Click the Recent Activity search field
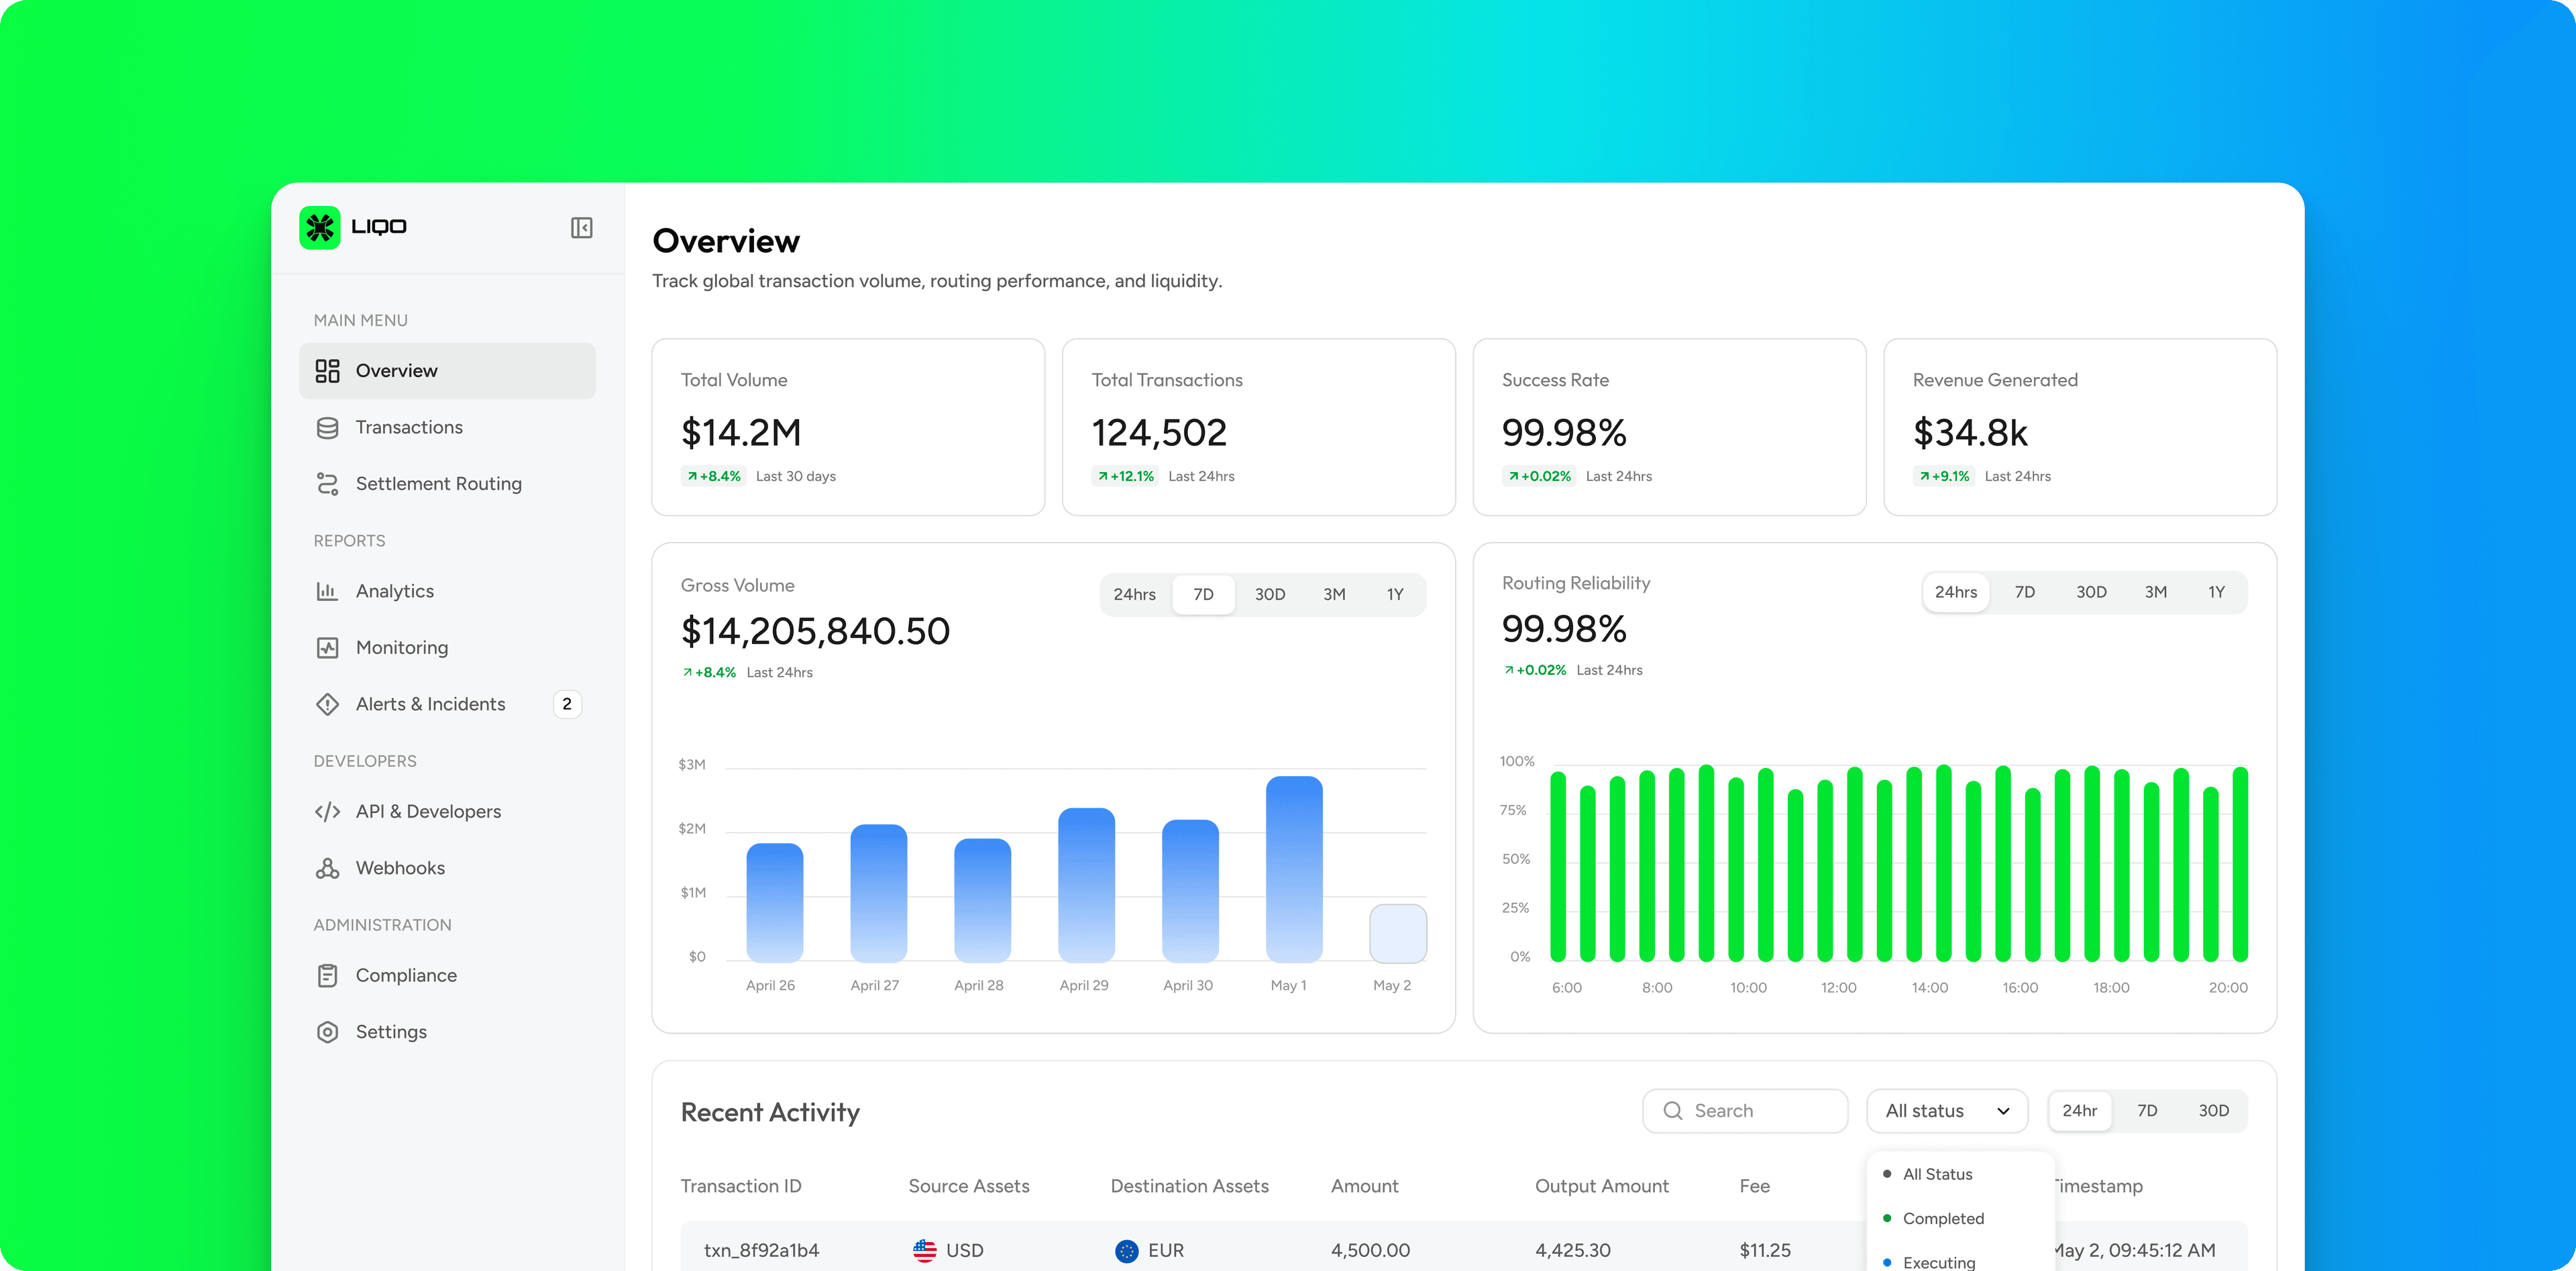 [1745, 1111]
